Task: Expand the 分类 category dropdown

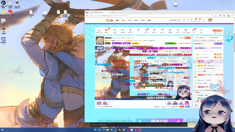Action: [130, 20]
